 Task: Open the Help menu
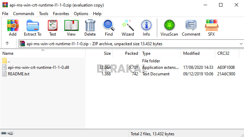tap(97, 14)
